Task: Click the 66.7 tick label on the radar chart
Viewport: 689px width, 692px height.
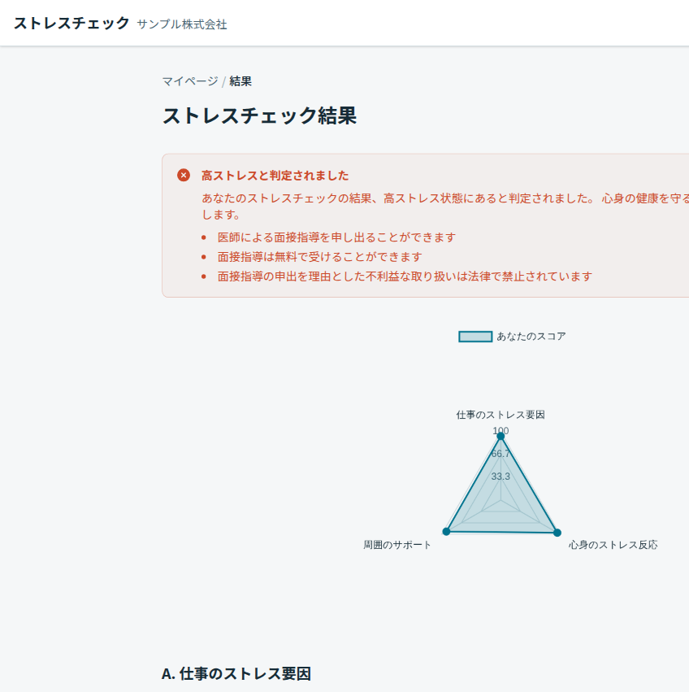Action: coord(500,454)
